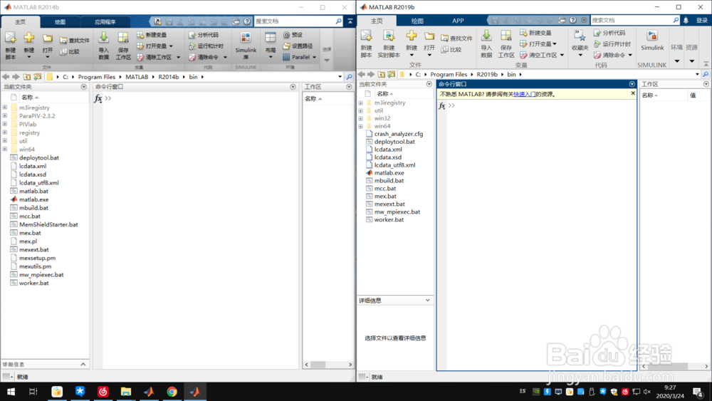This screenshot has width=712, height=401.
Task: Open Parallel dropdown in R2014b
Action: 314,57
